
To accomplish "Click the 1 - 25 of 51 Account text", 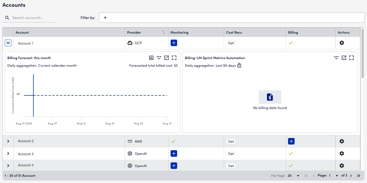I will [x=20, y=176].
